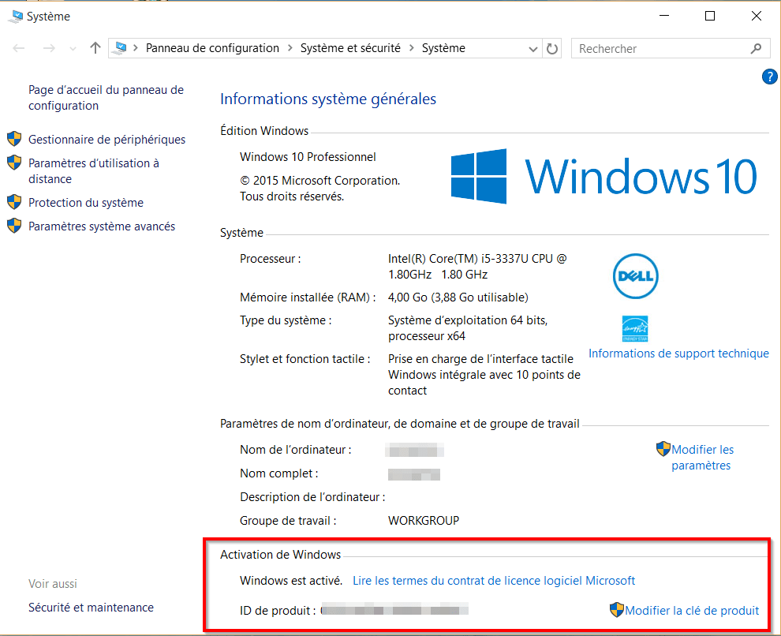Screen dimensions: 781x636
Task: Close the Système window
Action: (x=756, y=16)
